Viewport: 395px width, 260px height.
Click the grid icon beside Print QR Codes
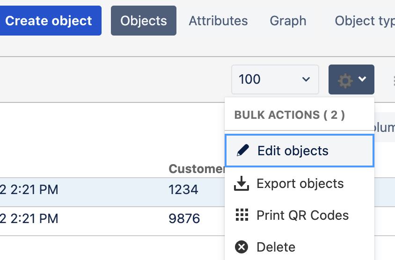pos(241,215)
